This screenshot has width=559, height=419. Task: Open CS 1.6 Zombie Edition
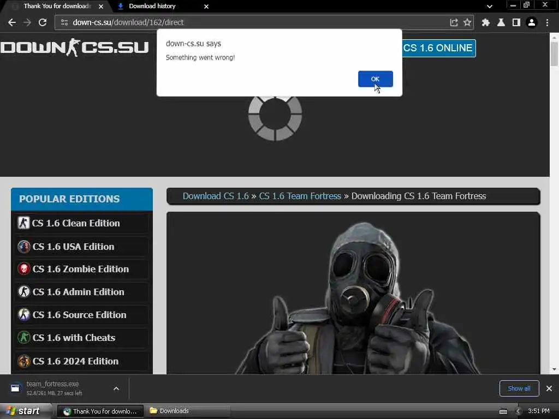[x=82, y=269]
